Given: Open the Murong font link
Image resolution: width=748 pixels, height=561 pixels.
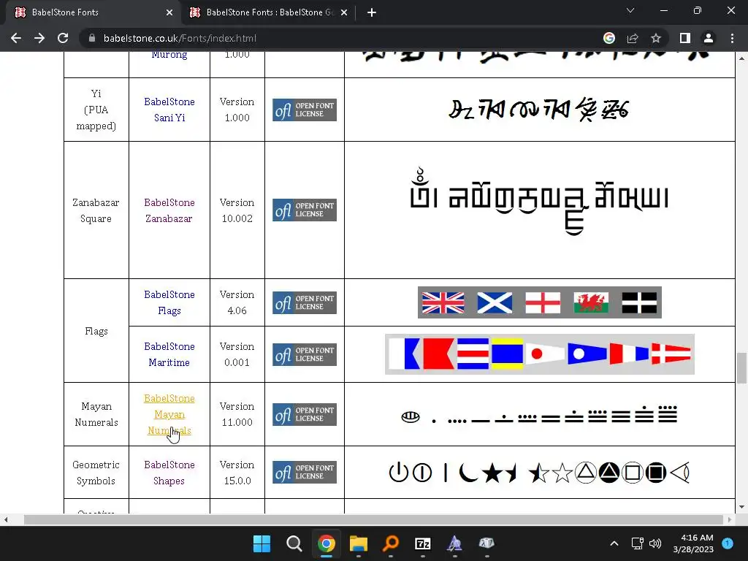Looking at the screenshot, I should [169, 55].
